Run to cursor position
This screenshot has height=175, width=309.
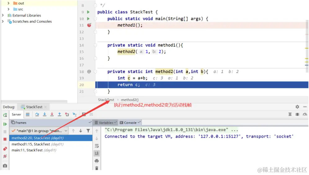[x=74, y=114]
